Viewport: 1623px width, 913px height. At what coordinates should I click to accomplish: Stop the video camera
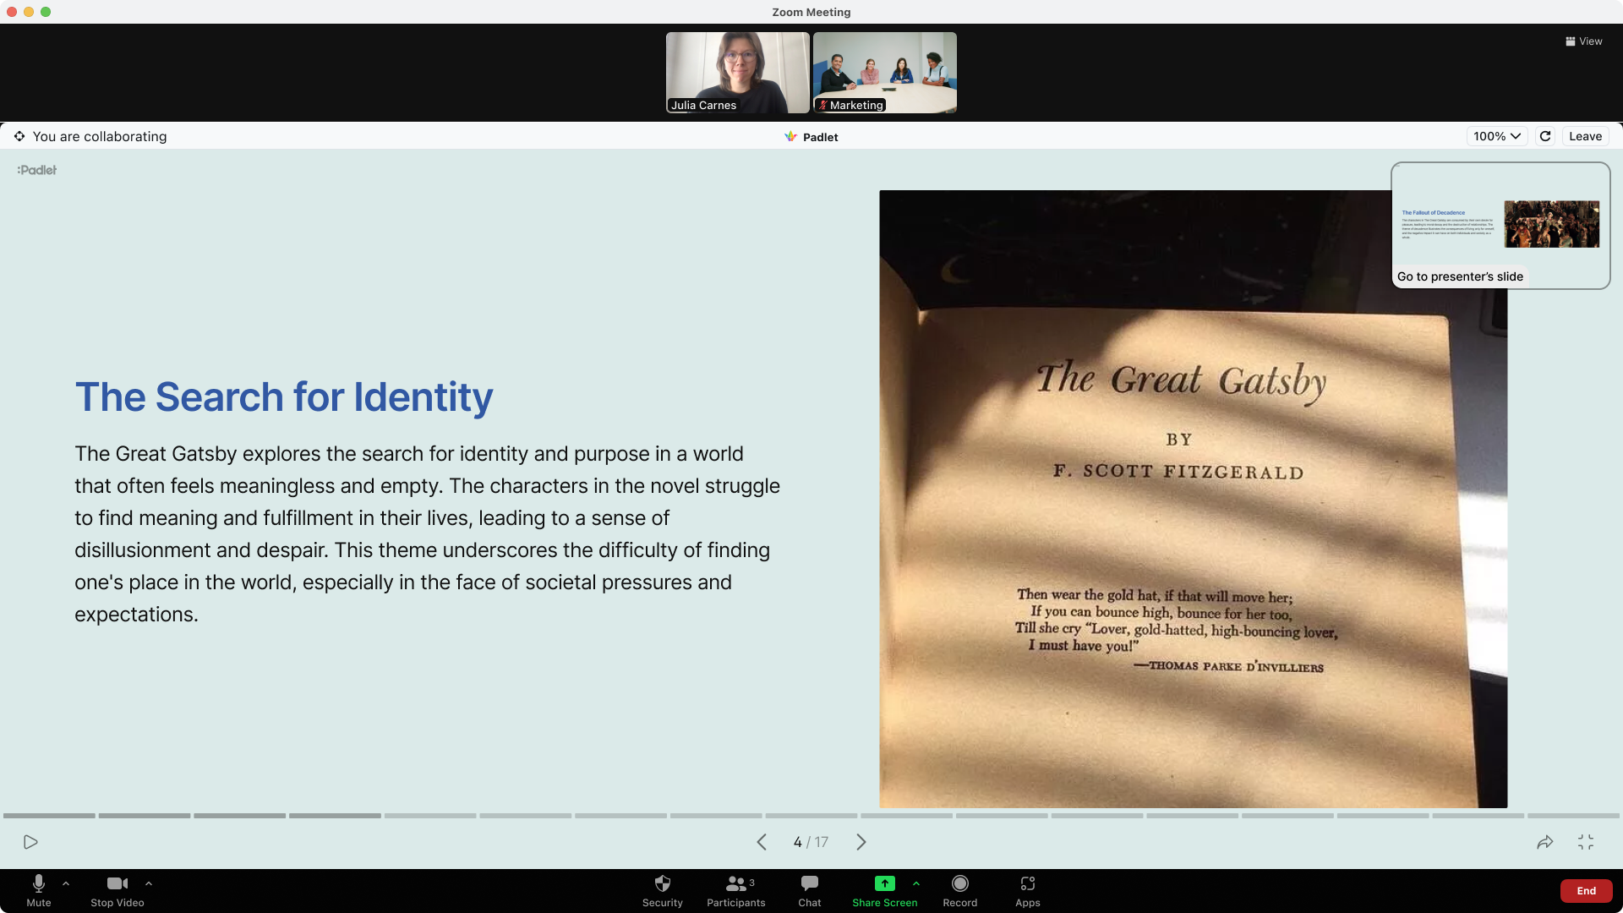117,891
